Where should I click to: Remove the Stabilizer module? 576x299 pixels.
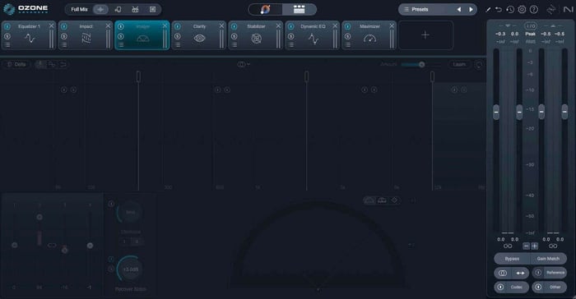(x=278, y=25)
